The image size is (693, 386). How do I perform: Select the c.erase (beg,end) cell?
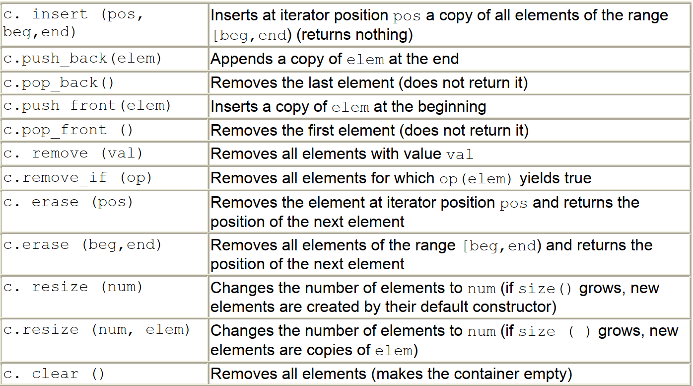[82, 245]
